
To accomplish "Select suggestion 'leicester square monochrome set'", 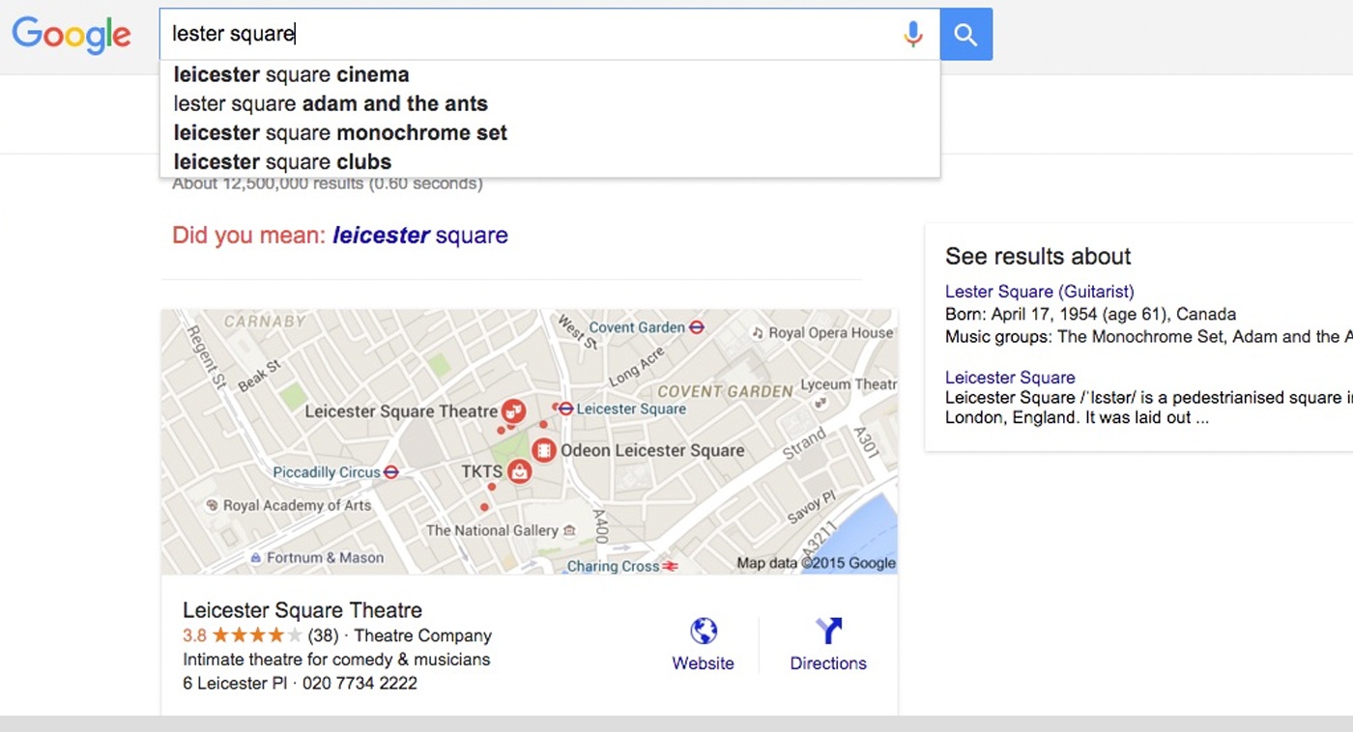I will click(x=340, y=132).
